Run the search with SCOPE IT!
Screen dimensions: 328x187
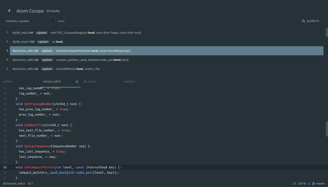pyautogui.click(x=311, y=21)
